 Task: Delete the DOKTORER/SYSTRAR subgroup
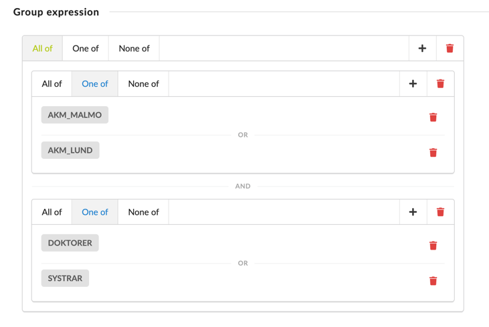[440, 212]
